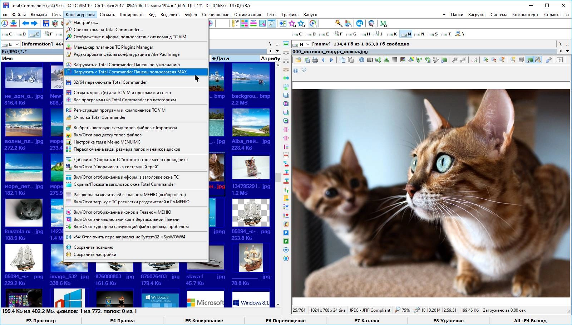Click the blue forward arrow in main toolbar

34,23
